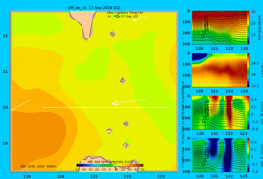Click the '14' isotherm label in the temperature section

(203, 37)
